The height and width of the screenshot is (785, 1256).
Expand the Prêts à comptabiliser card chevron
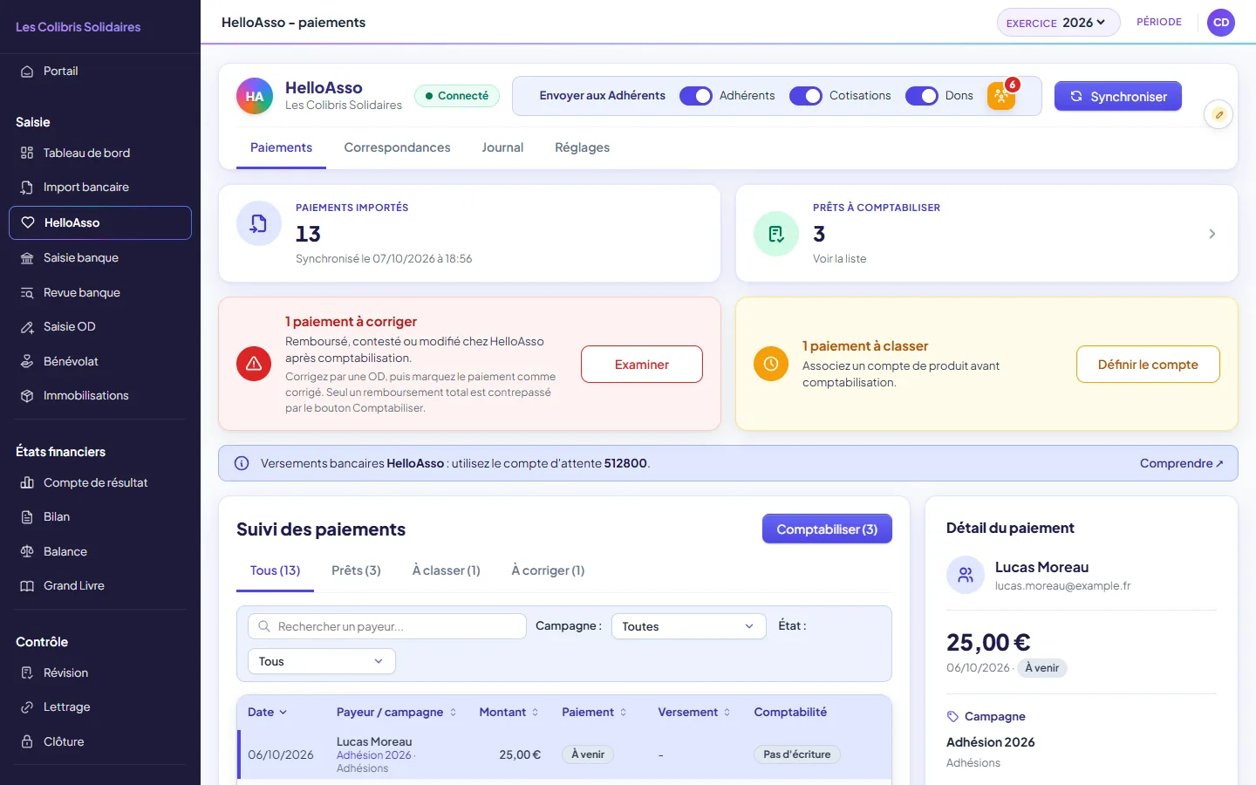coord(1212,234)
